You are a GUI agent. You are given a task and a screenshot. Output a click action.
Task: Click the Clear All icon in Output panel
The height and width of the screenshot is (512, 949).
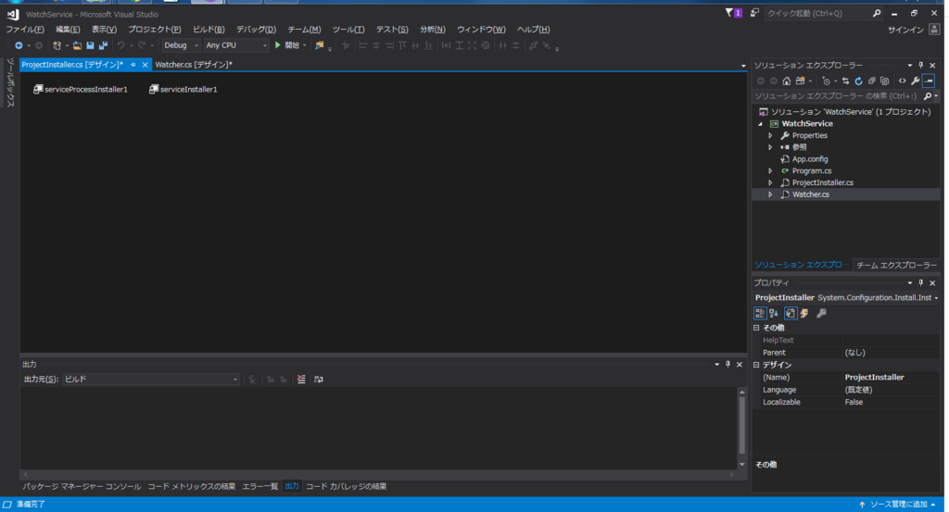tap(301, 379)
